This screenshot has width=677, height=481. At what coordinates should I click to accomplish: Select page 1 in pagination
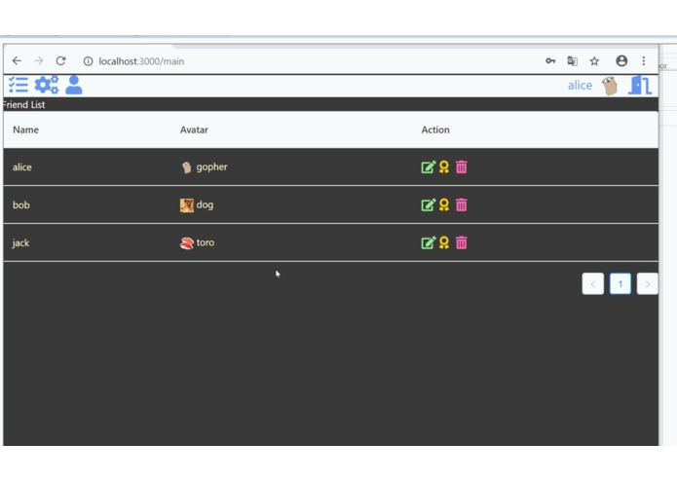(x=620, y=284)
